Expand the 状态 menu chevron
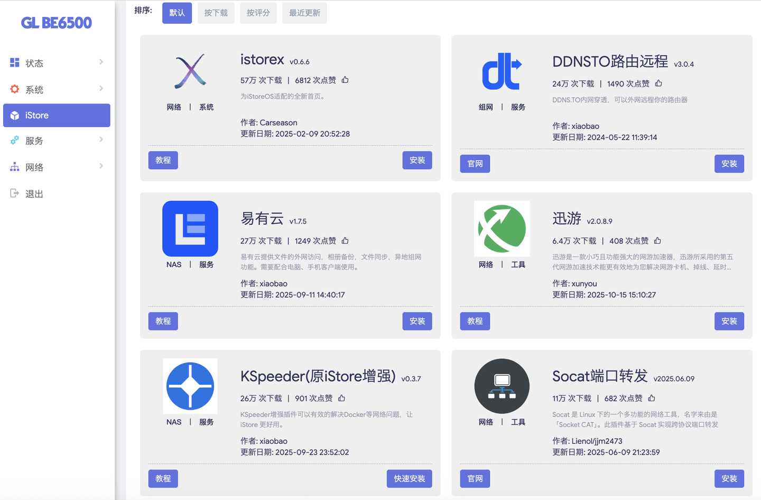 point(101,62)
